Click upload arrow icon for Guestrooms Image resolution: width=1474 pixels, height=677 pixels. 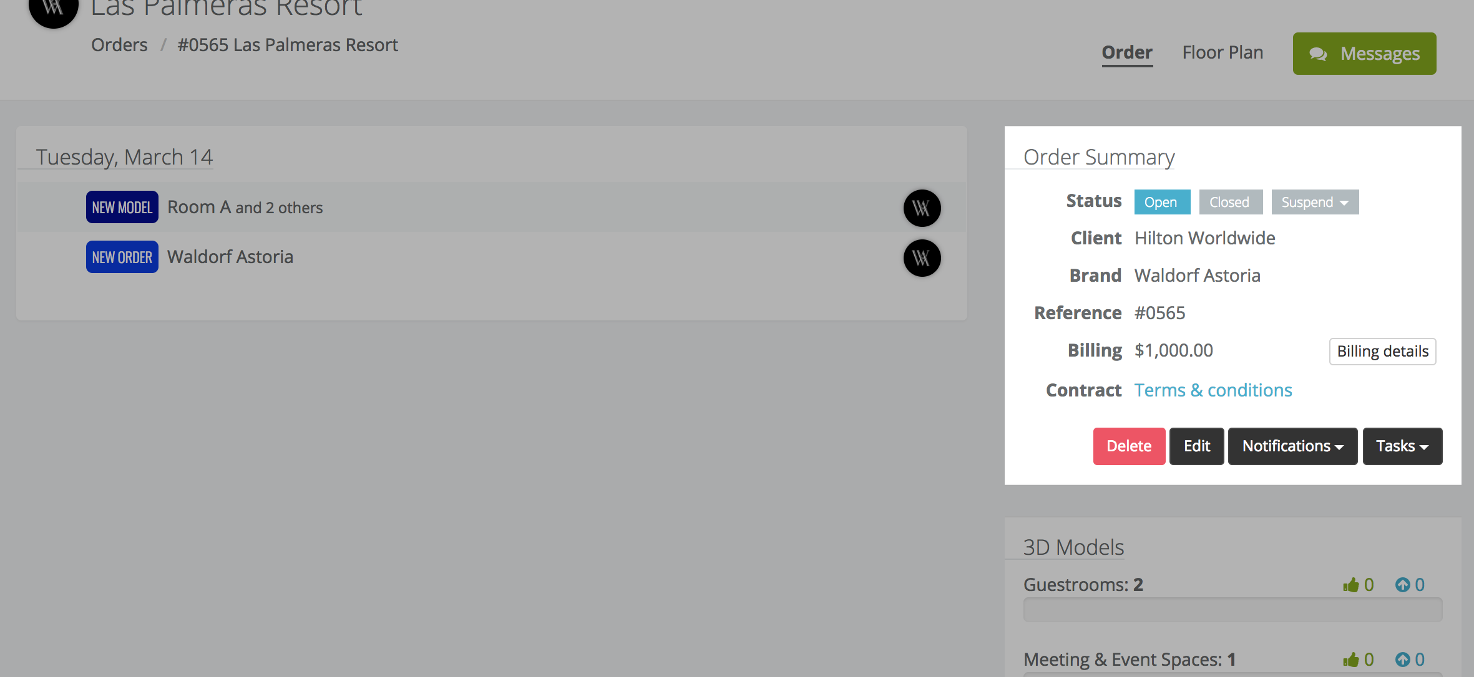click(1403, 585)
